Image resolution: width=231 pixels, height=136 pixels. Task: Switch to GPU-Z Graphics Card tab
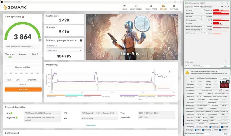pos(189,7)
